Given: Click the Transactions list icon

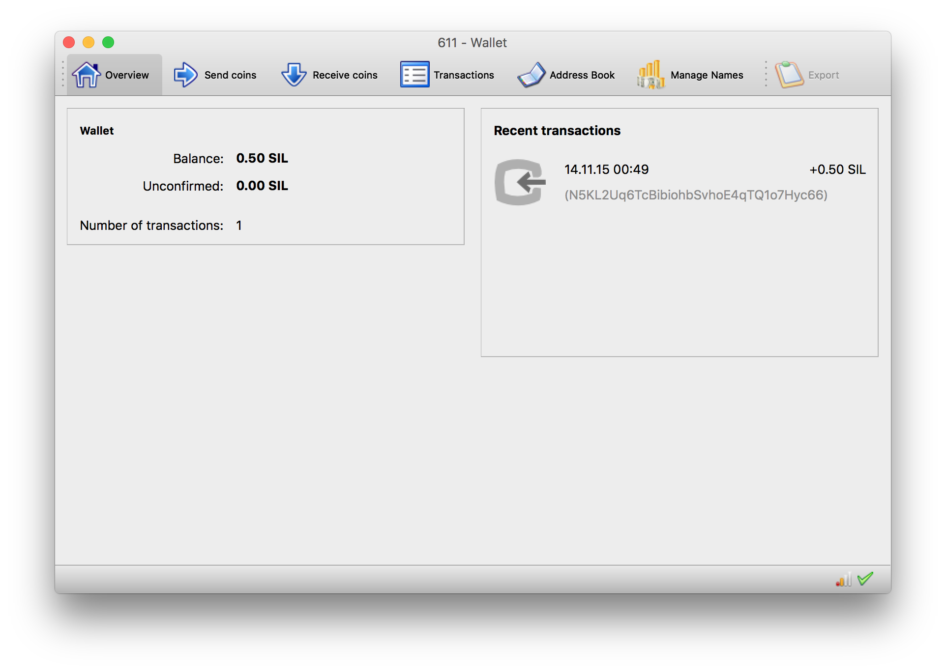Looking at the screenshot, I should pyautogui.click(x=414, y=75).
